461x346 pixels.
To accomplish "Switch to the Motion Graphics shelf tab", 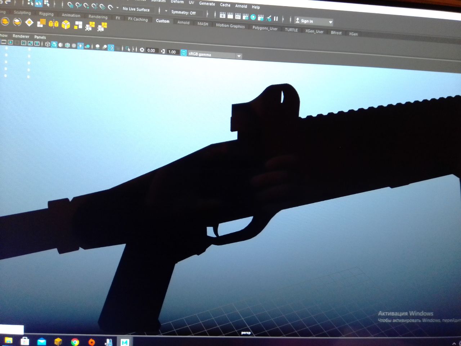I will point(230,26).
